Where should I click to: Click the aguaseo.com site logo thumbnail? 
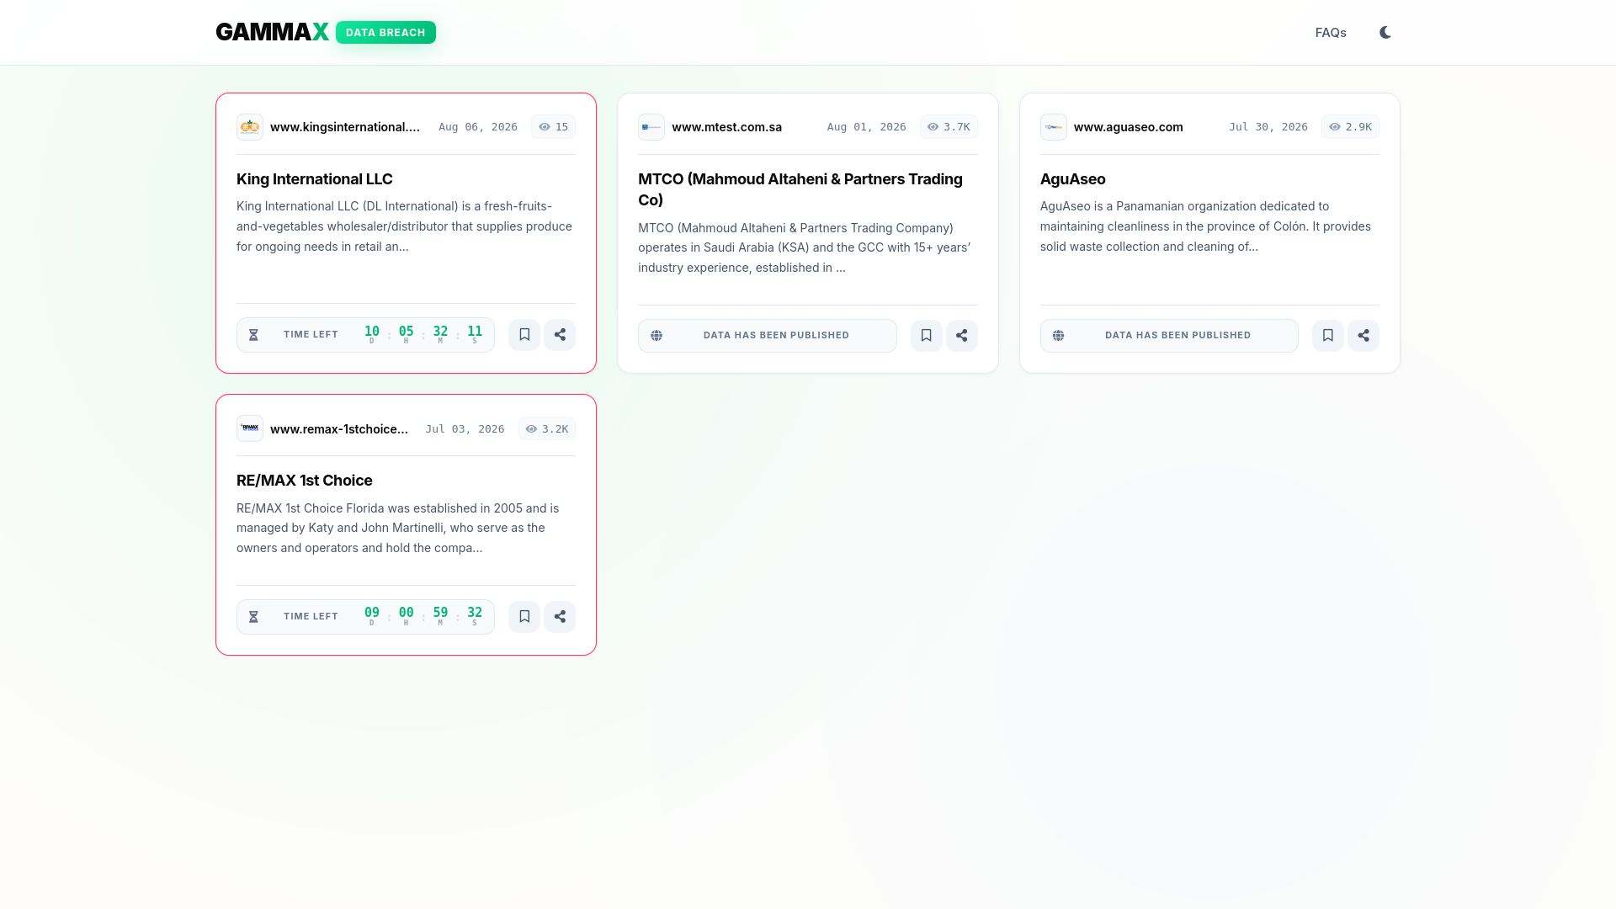click(1054, 127)
